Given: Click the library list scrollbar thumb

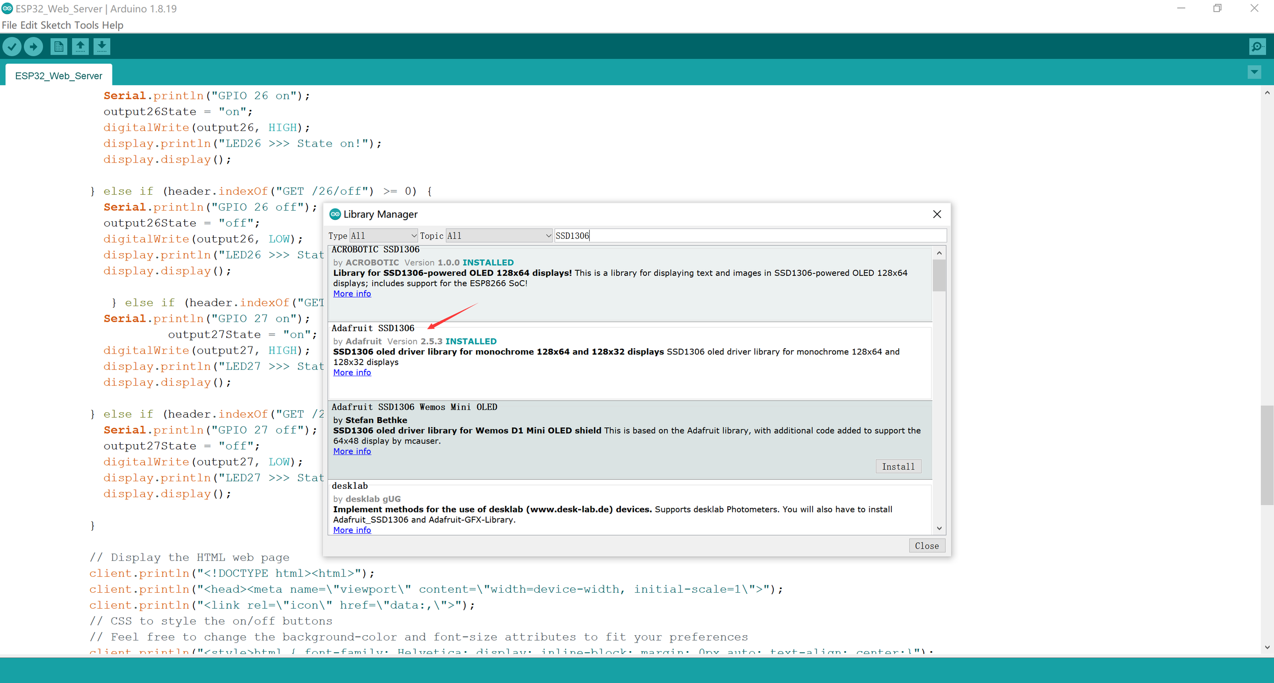Looking at the screenshot, I should point(939,275).
